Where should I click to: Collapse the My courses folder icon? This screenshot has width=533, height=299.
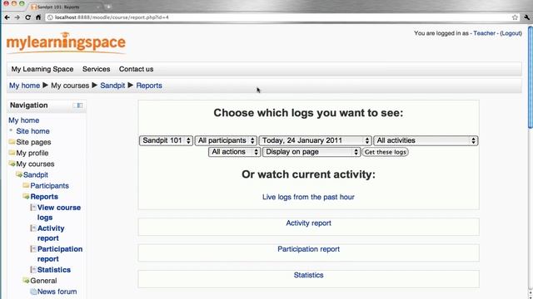12,164
